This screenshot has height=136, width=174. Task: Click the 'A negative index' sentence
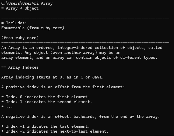[x=80, y=117]
